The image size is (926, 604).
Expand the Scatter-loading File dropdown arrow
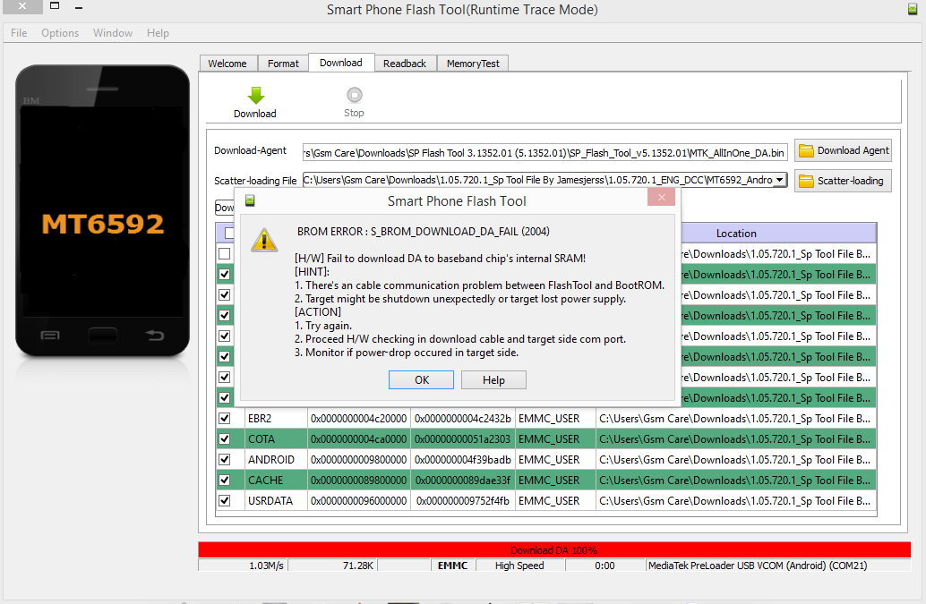[779, 180]
